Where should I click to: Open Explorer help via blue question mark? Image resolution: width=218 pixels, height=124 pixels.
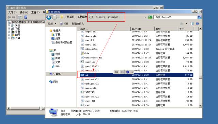(197, 24)
